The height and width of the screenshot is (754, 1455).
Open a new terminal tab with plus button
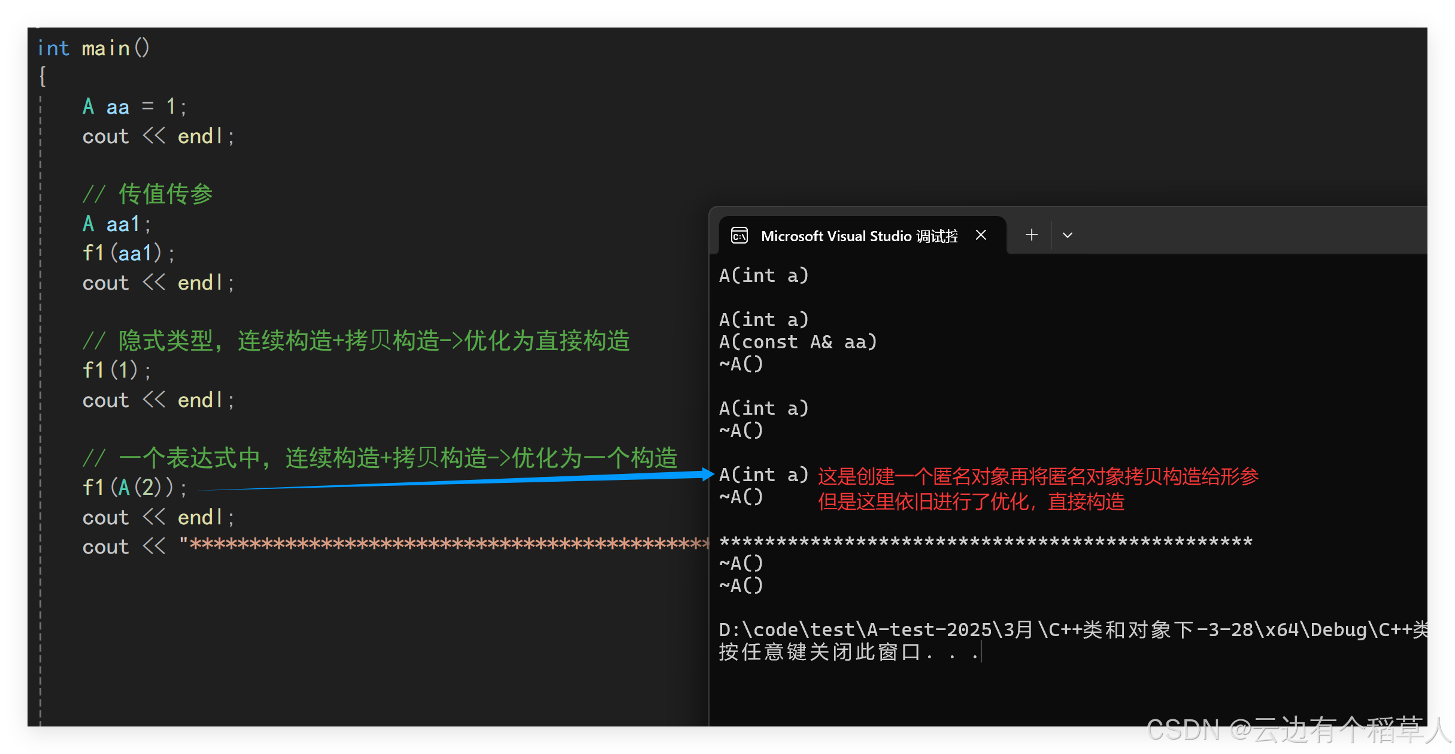tap(1031, 235)
